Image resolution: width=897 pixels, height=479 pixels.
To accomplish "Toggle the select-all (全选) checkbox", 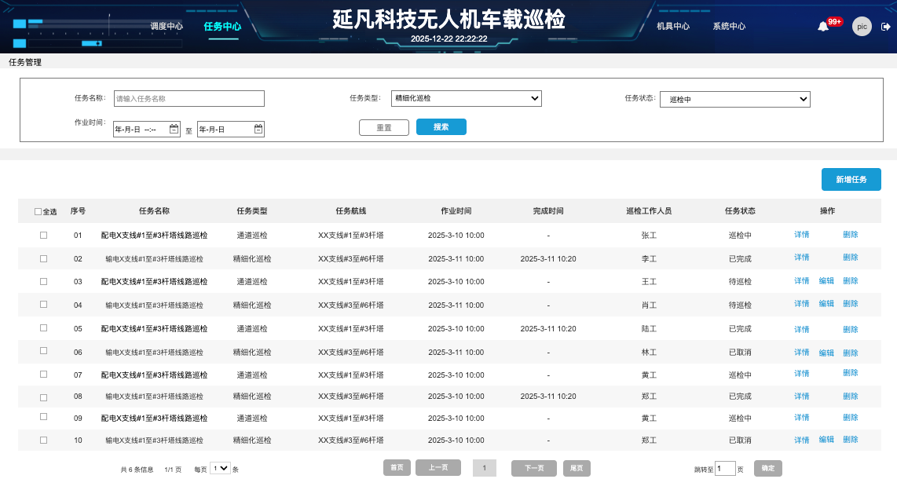I will [x=38, y=211].
